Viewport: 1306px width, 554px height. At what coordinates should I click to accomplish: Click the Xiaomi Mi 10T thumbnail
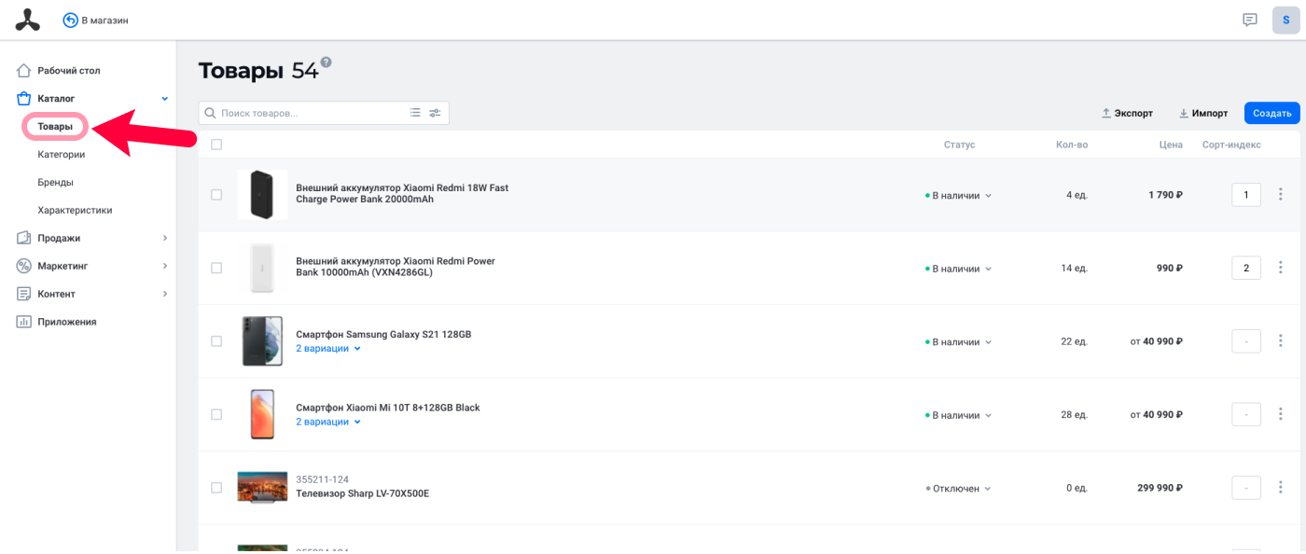(x=262, y=414)
